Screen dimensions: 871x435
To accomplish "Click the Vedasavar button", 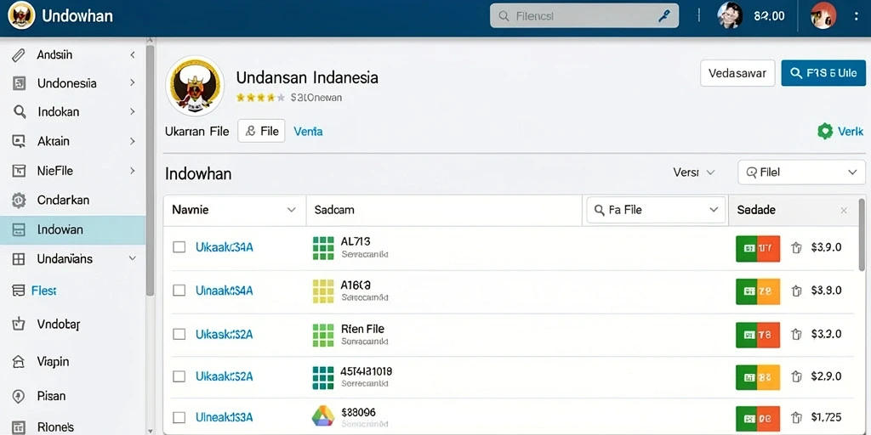I will [737, 73].
